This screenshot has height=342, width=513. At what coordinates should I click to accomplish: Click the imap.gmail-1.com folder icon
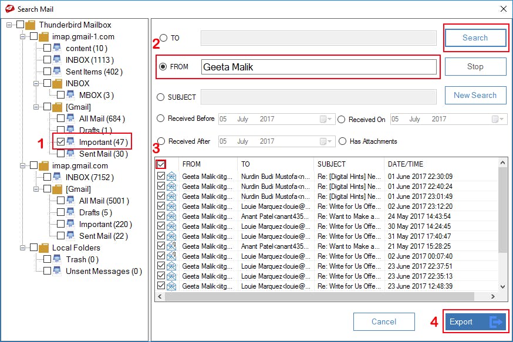click(x=44, y=36)
